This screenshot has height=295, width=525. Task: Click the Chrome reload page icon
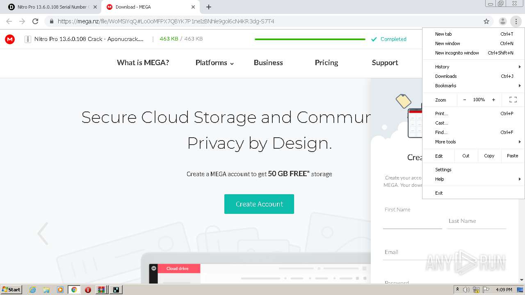pos(35,21)
